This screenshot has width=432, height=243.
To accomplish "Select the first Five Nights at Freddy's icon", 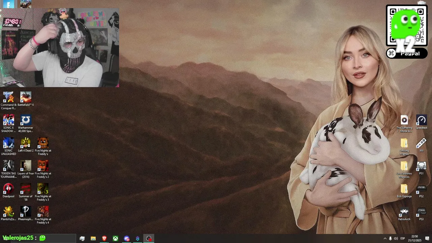I will pos(43,146).
